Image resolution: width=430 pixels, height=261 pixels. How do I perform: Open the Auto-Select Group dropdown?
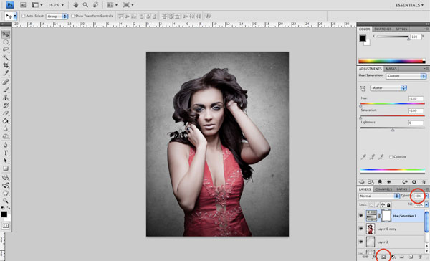point(57,16)
